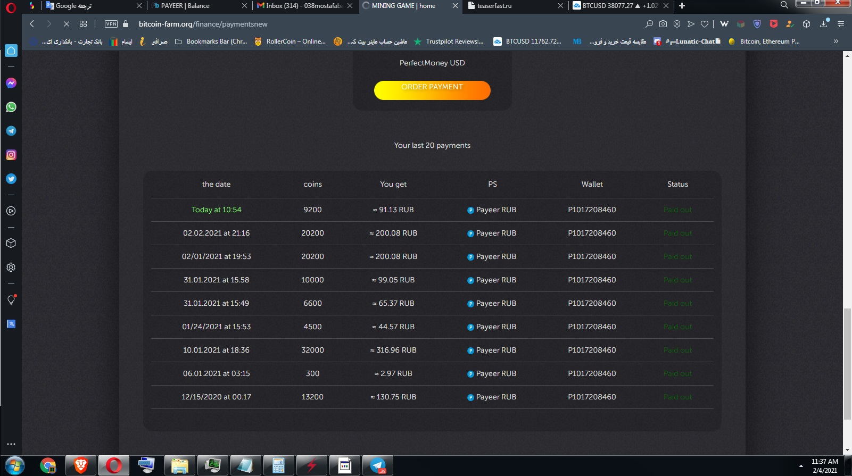Open the downloads toolbar icon
852x476 pixels.
(824, 24)
